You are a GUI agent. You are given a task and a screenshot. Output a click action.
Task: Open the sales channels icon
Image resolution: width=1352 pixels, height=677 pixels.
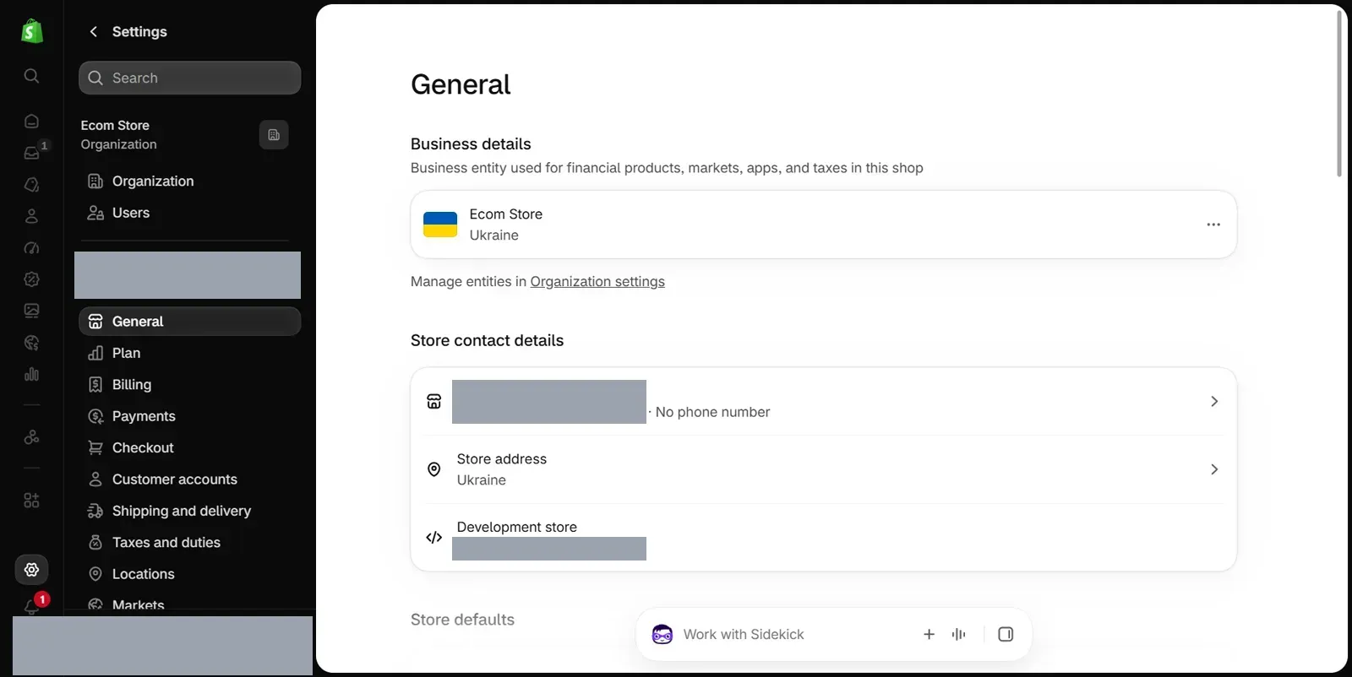(x=31, y=437)
